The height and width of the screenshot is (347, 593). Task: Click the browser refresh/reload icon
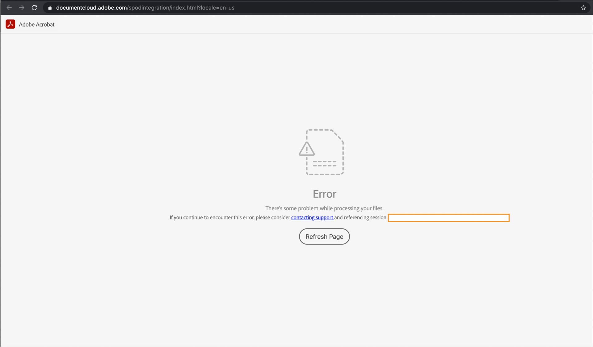34,7
